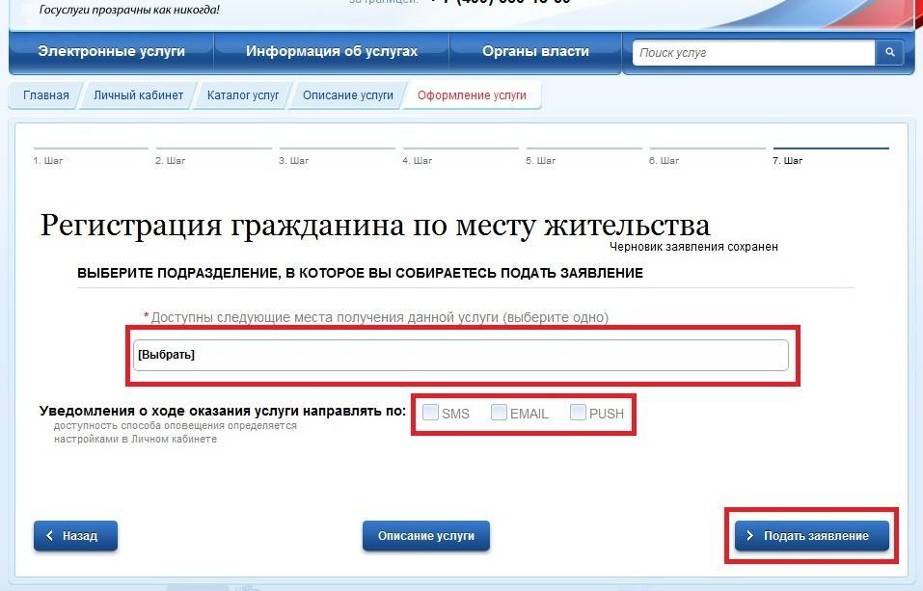Screen dimensions: 923x591
Task: Open the Органы власти menu
Action: coord(535,51)
